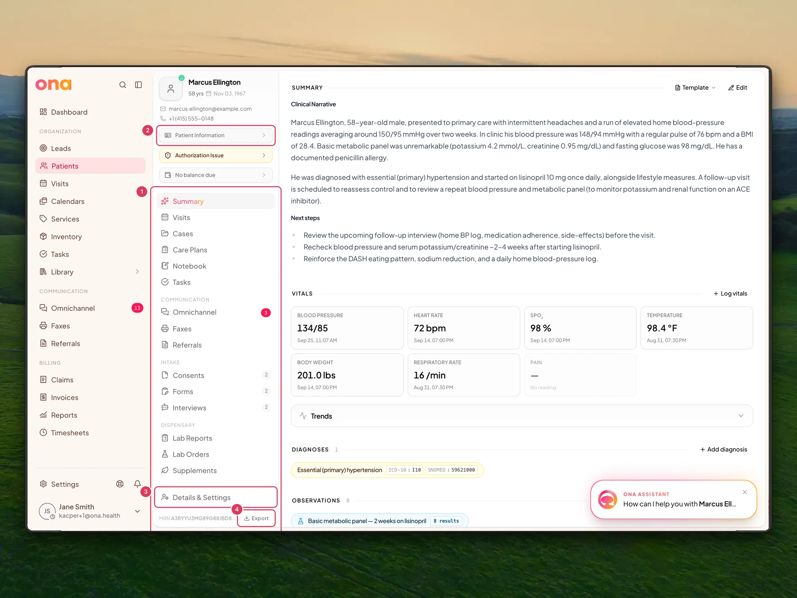Click the Faxes printer icon in patient menu
Screen dimensions: 797x598
point(165,329)
